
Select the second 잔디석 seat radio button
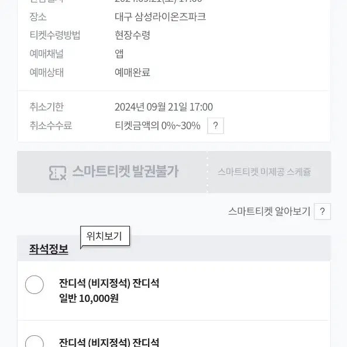[35, 341]
